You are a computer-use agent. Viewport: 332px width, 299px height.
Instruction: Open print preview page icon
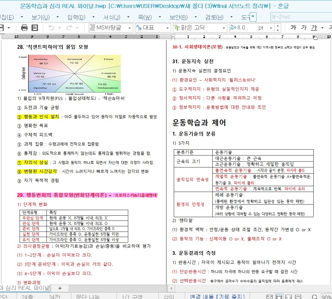pyautogui.click(x=35, y=28)
